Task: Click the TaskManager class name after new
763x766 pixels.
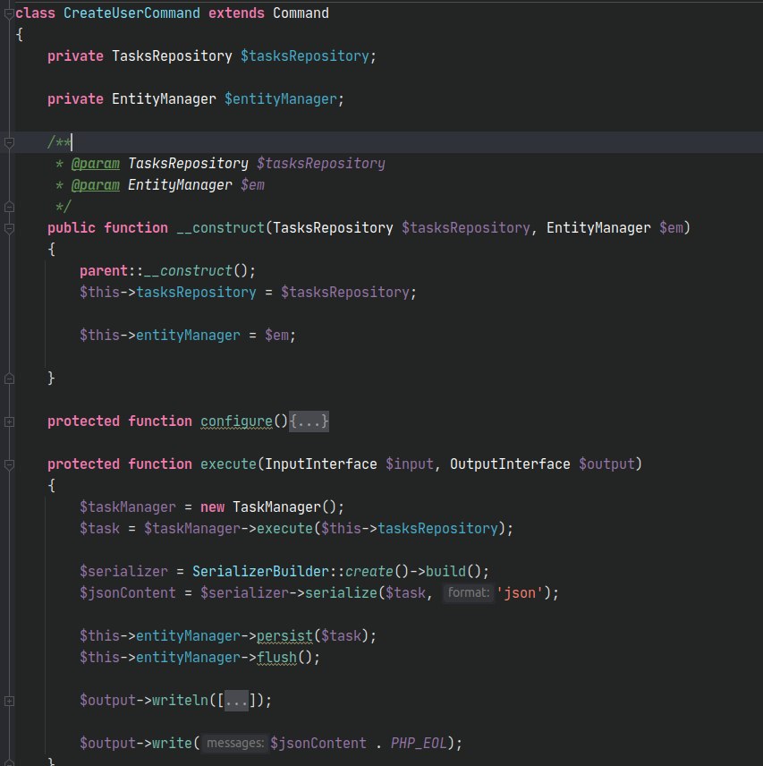Action: coord(276,507)
